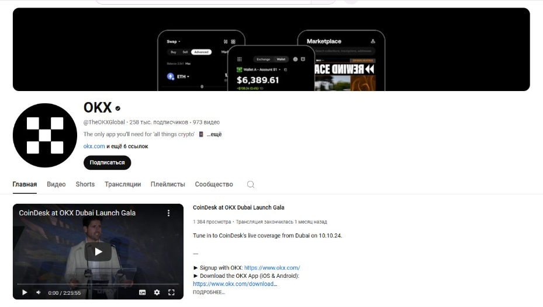543x307 pixels.
Task: Mute the video with the speaker icon
Action: pyautogui.click(x=39, y=292)
